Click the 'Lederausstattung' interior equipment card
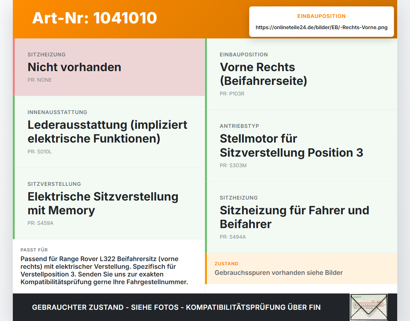 109,132
